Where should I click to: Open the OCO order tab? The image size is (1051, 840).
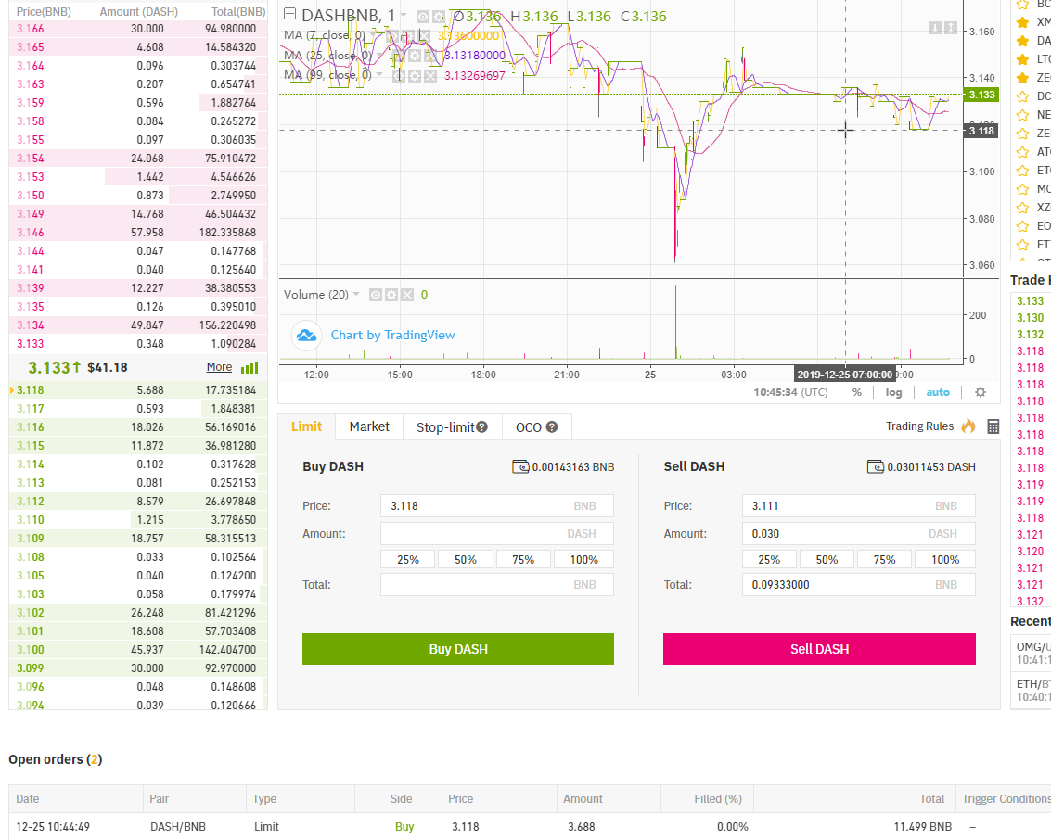529,426
